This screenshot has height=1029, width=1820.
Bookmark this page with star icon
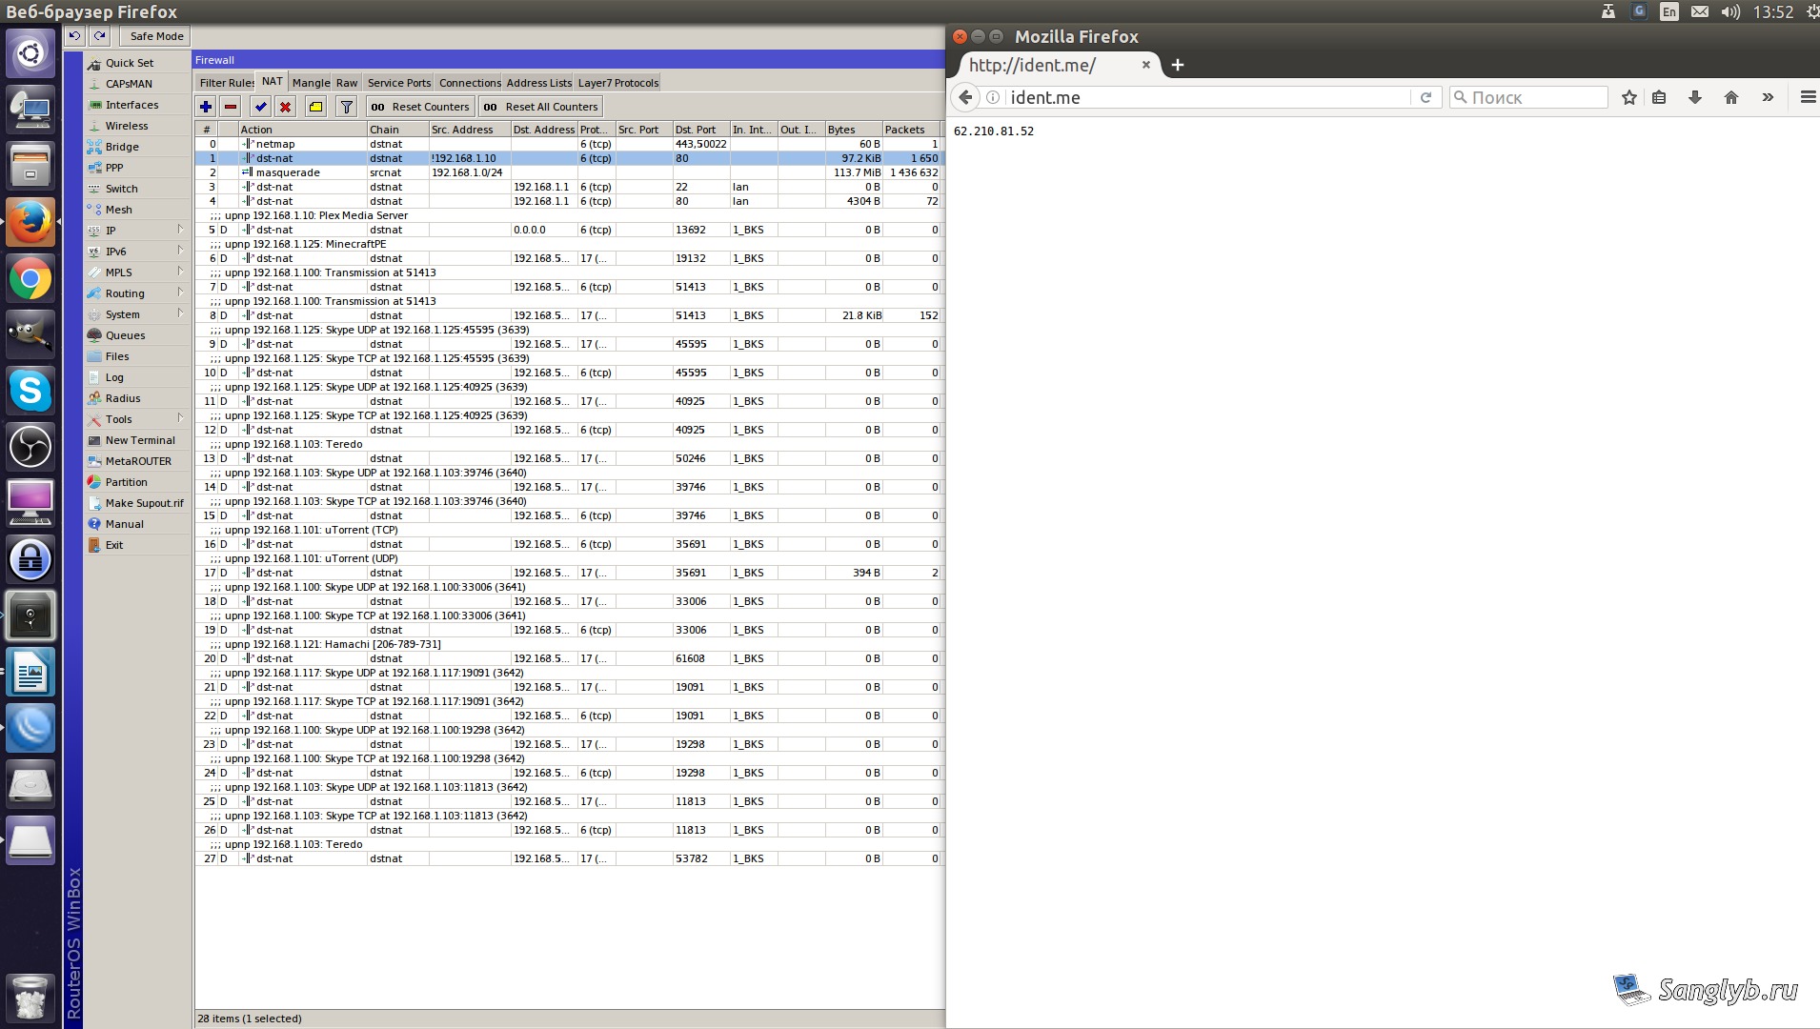[x=1629, y=97]
